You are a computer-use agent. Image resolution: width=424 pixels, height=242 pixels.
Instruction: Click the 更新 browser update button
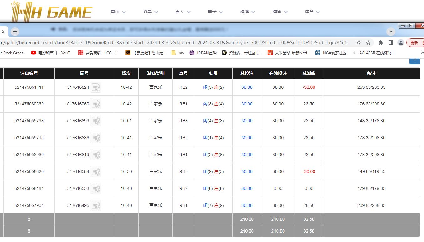(415, 43)
